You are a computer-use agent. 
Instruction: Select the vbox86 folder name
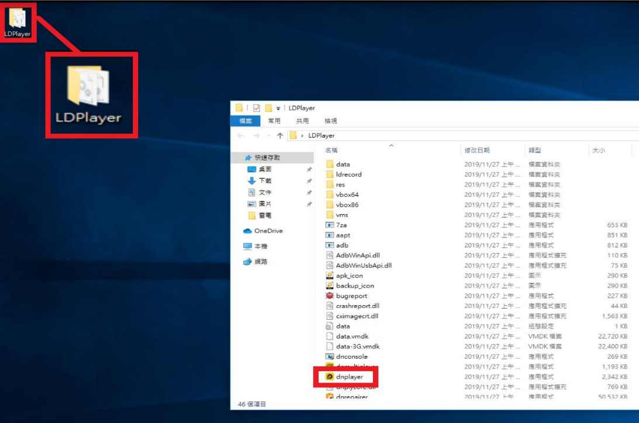pyautogui.click(x=347, y=205)
